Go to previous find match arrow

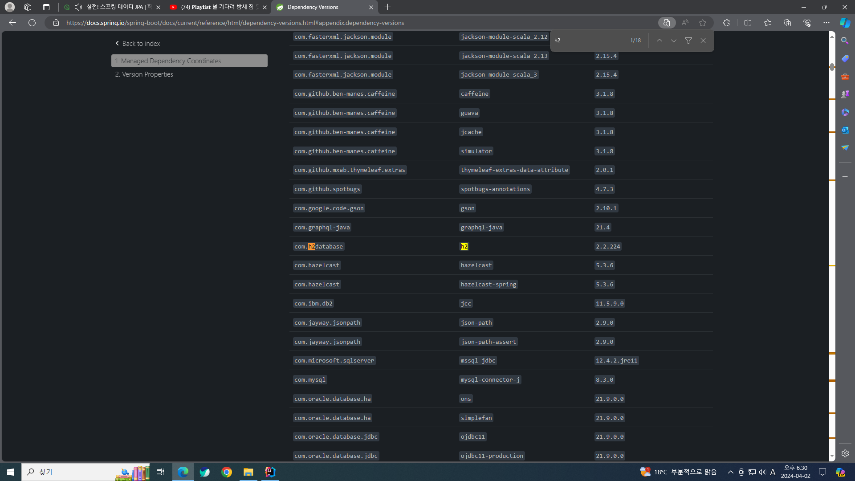660,41
